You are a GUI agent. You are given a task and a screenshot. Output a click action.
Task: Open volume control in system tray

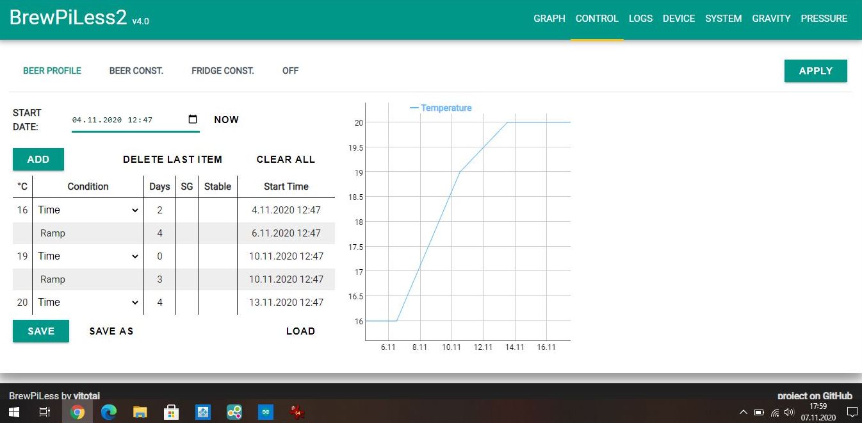[x=789, y=412]
